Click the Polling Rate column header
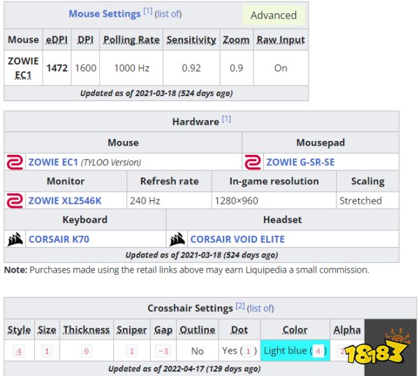This screenshot has height=376, width=419. (131, 40)
